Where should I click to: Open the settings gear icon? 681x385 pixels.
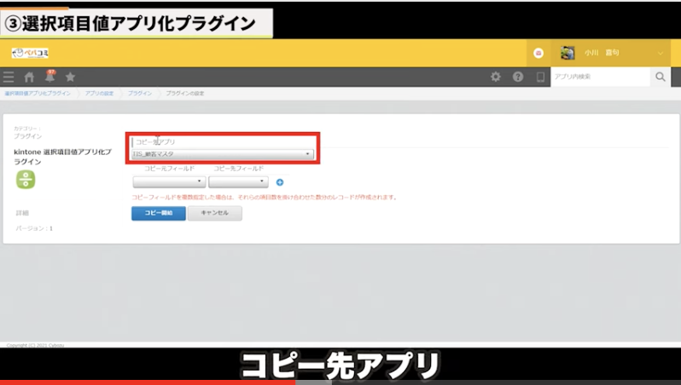(495, 77)
